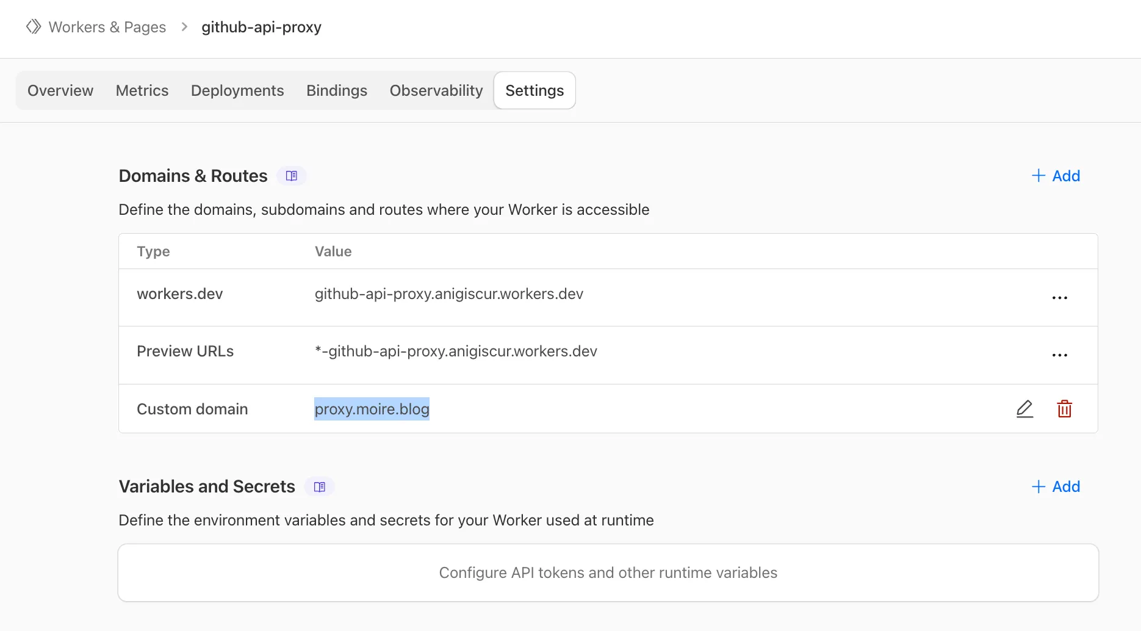Open the Deployments tab
This screenshot has height=631, width=1141.
pyautogui.click(x=237, y=90)
